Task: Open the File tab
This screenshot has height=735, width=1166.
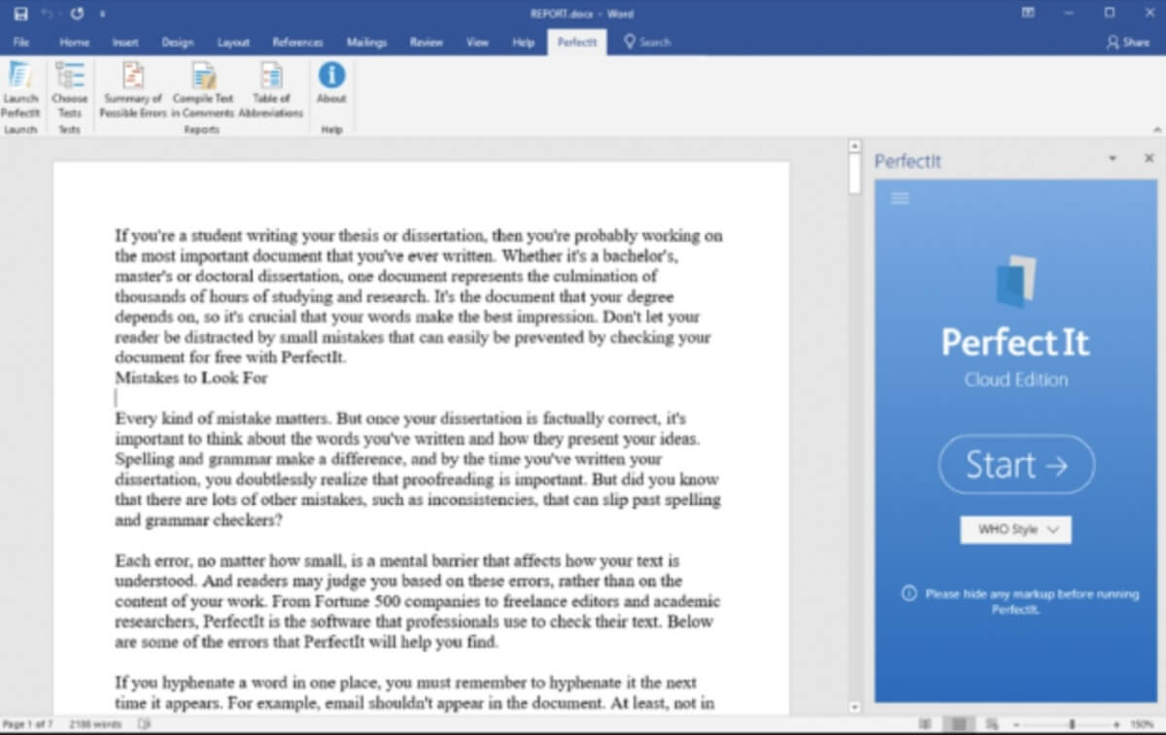Action: [21, 43]
